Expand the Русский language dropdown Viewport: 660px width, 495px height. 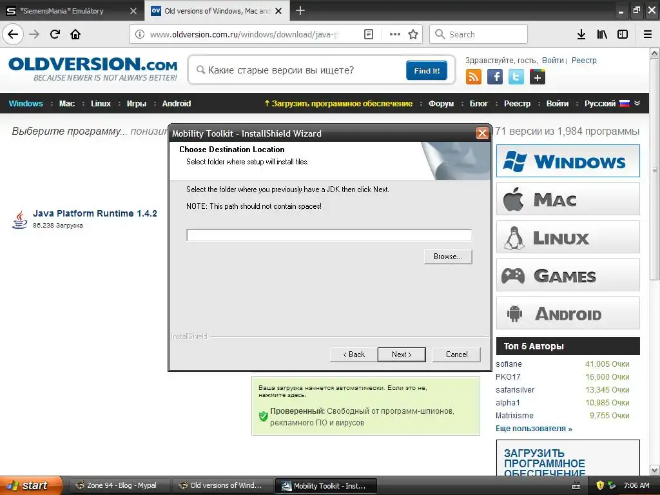(x=612, y=104)
